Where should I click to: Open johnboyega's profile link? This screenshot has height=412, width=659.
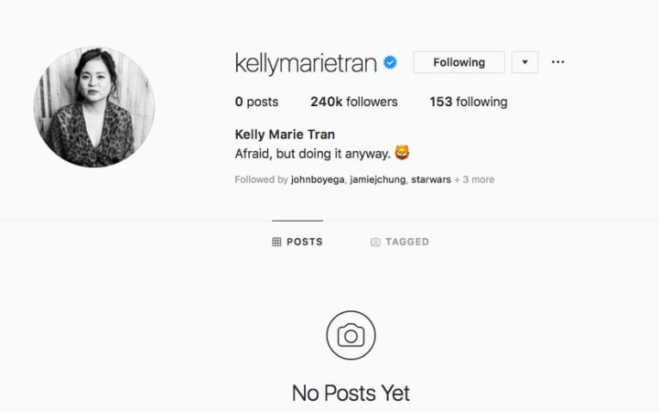318,179
